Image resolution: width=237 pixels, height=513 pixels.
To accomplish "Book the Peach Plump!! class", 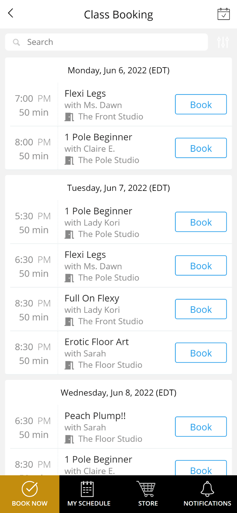I will pyautogui.click(x=201, y=427).
